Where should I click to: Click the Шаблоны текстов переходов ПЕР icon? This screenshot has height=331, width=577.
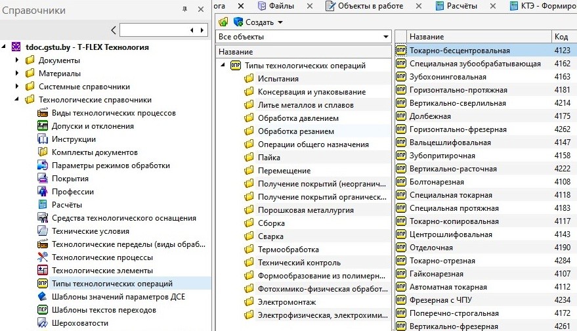click(x=43, y=310)
